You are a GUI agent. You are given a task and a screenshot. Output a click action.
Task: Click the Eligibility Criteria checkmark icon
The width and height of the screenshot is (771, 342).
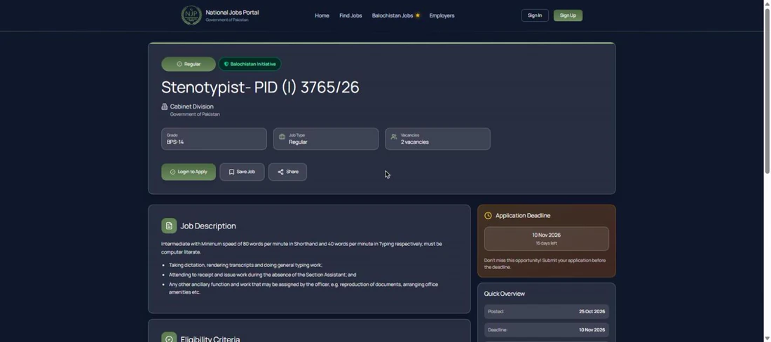tap(169, 338)
